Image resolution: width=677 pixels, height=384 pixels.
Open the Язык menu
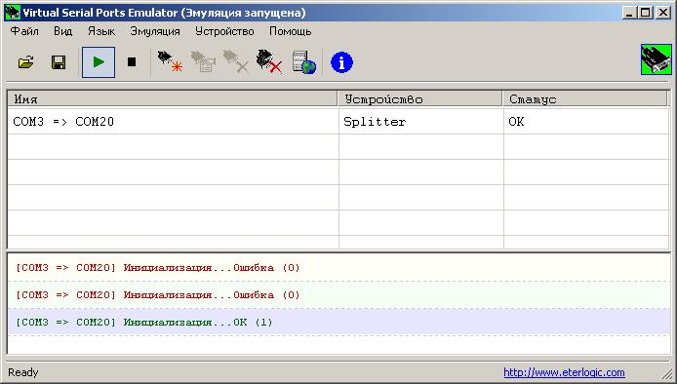[101, 31]
